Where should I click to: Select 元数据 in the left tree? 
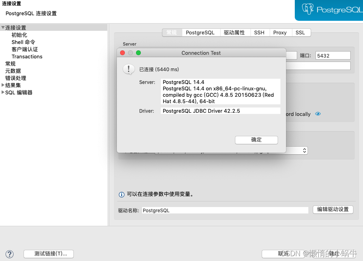coord(13,71)
